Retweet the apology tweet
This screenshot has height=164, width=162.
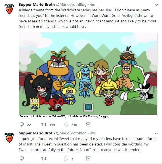coord(44,158)
